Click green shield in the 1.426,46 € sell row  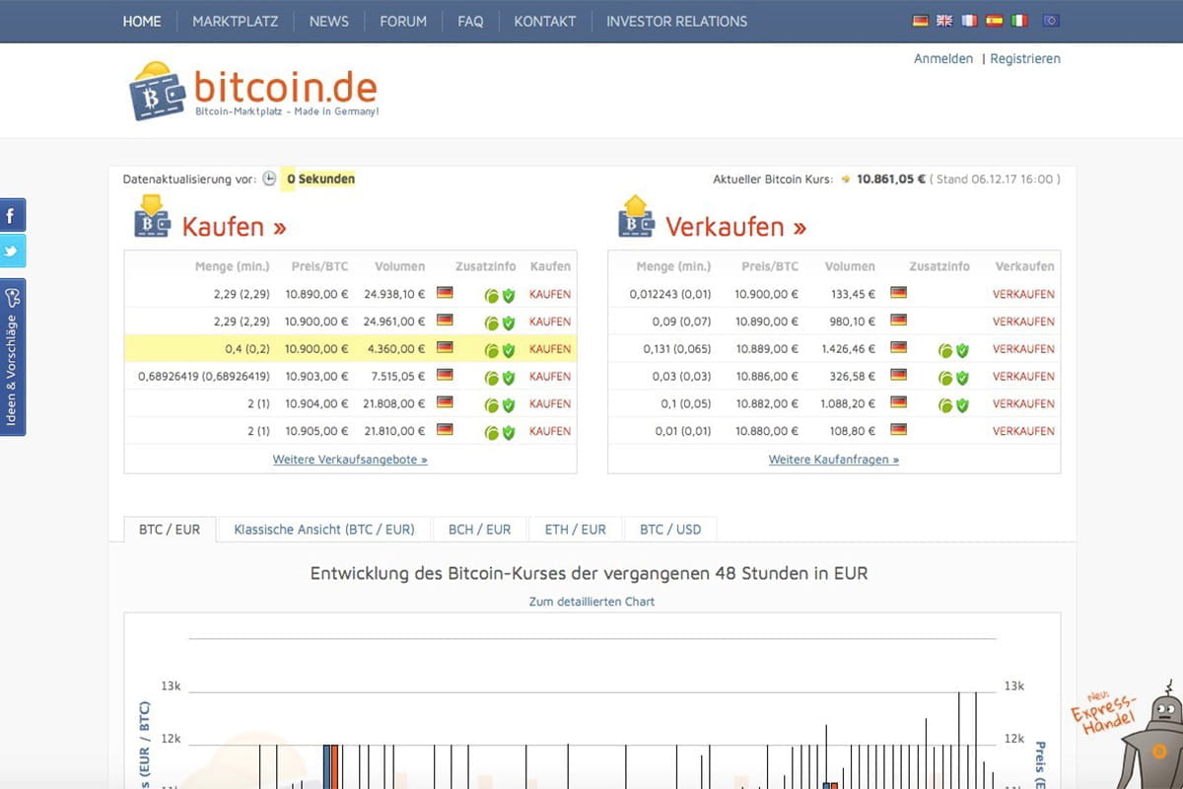962,350
